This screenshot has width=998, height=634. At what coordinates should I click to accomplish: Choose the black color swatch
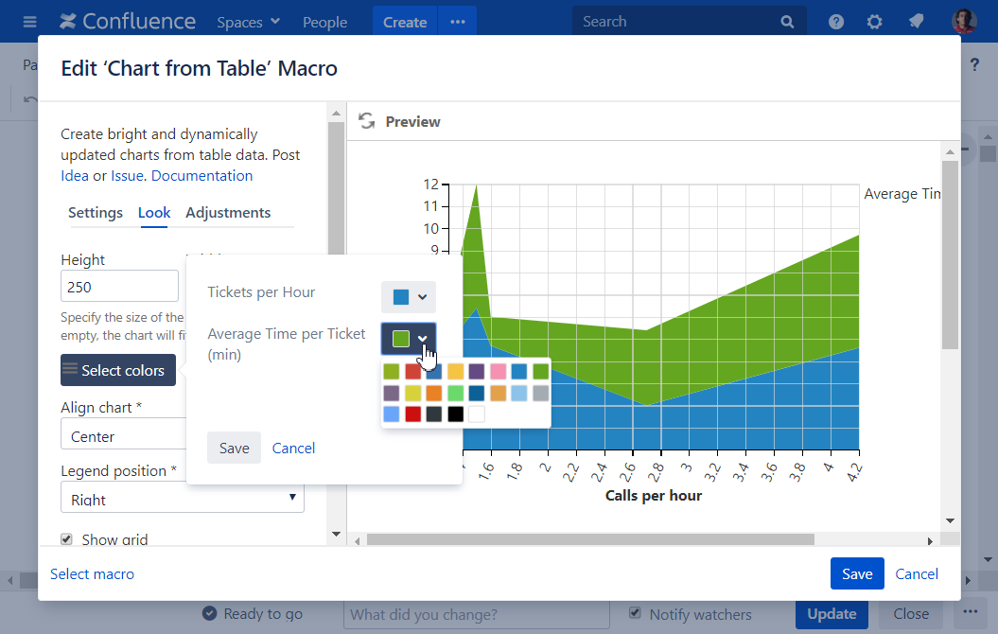click(x=456, y=414)
